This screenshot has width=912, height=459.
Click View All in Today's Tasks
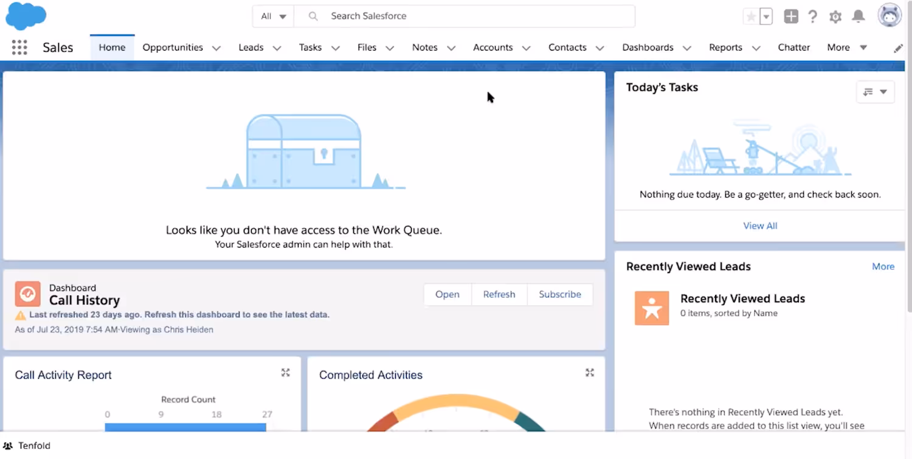click(x=760, y=226)
